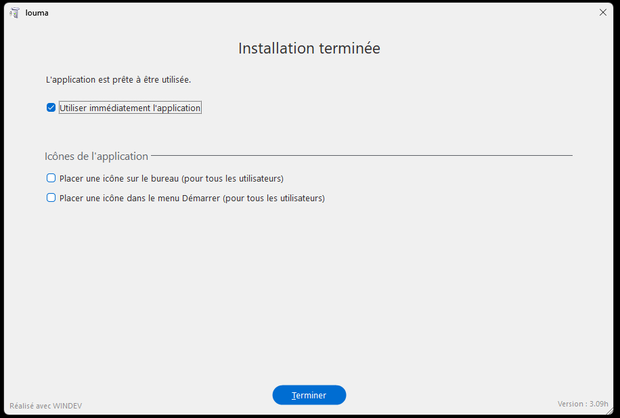The image size is (620, 418).
Task: Click the Placer une icône dans le menu Démarrer text
Action: 139,198
